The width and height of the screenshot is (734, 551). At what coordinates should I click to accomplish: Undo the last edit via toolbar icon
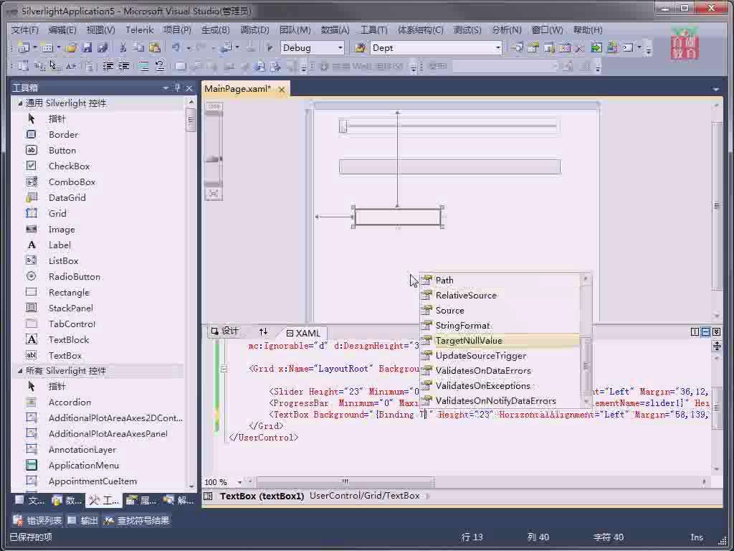(x=176, y=47)
